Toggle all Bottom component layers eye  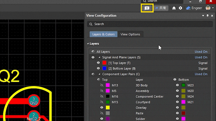coord(175,79)
